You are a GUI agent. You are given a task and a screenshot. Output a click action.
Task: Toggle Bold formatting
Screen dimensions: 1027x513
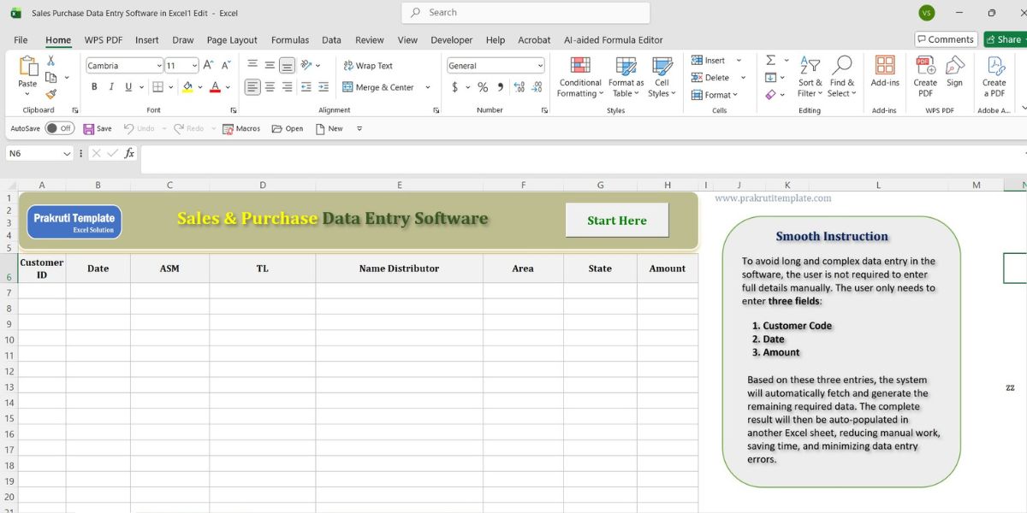(x=94, y=87)
